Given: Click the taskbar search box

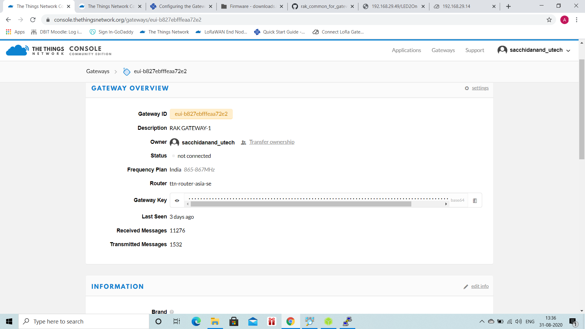Looking at the screenshot, I should click(x=84, y=321).
